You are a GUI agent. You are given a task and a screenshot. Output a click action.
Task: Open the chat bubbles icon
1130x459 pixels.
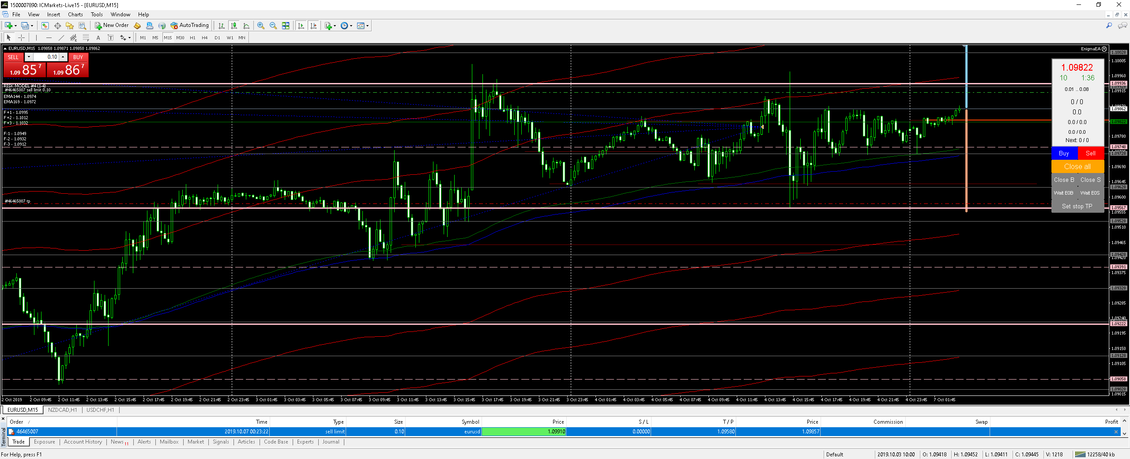point(1122,26)
